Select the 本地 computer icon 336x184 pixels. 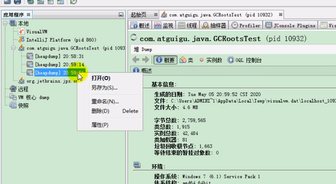tap(13, 23)
